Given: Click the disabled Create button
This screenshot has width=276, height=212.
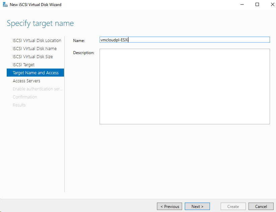Looking at the screenshot, I should [233, 206].
